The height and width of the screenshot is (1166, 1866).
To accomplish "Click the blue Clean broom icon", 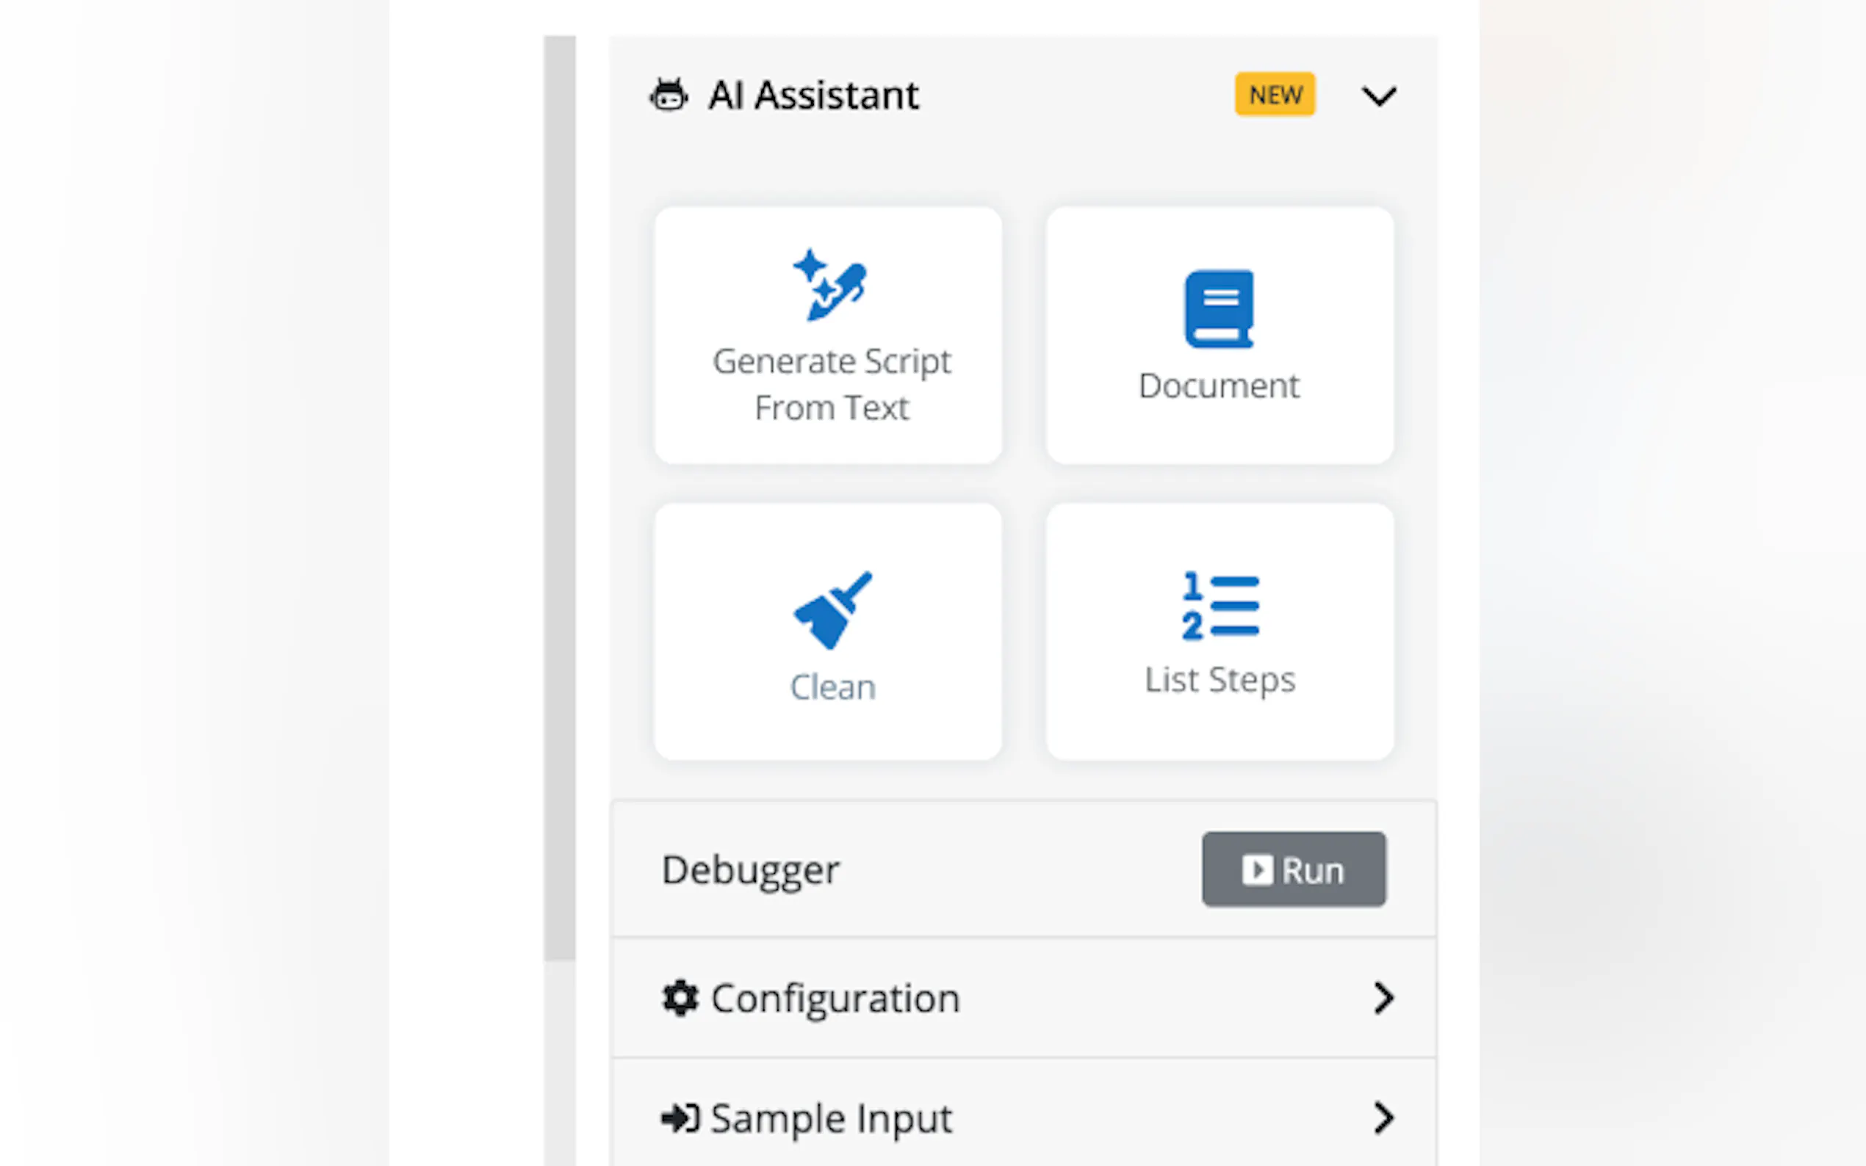I will pos(832,609).
